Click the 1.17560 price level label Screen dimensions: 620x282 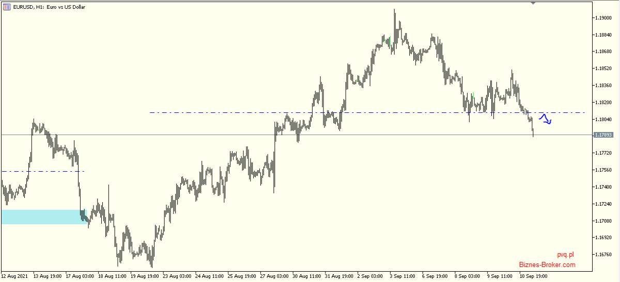[x=603, y=170]
